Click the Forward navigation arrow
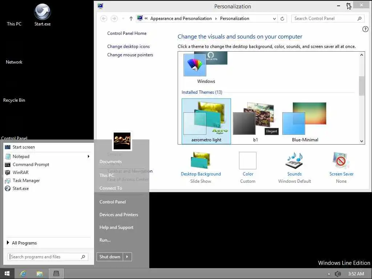 [x=114, y=19]
